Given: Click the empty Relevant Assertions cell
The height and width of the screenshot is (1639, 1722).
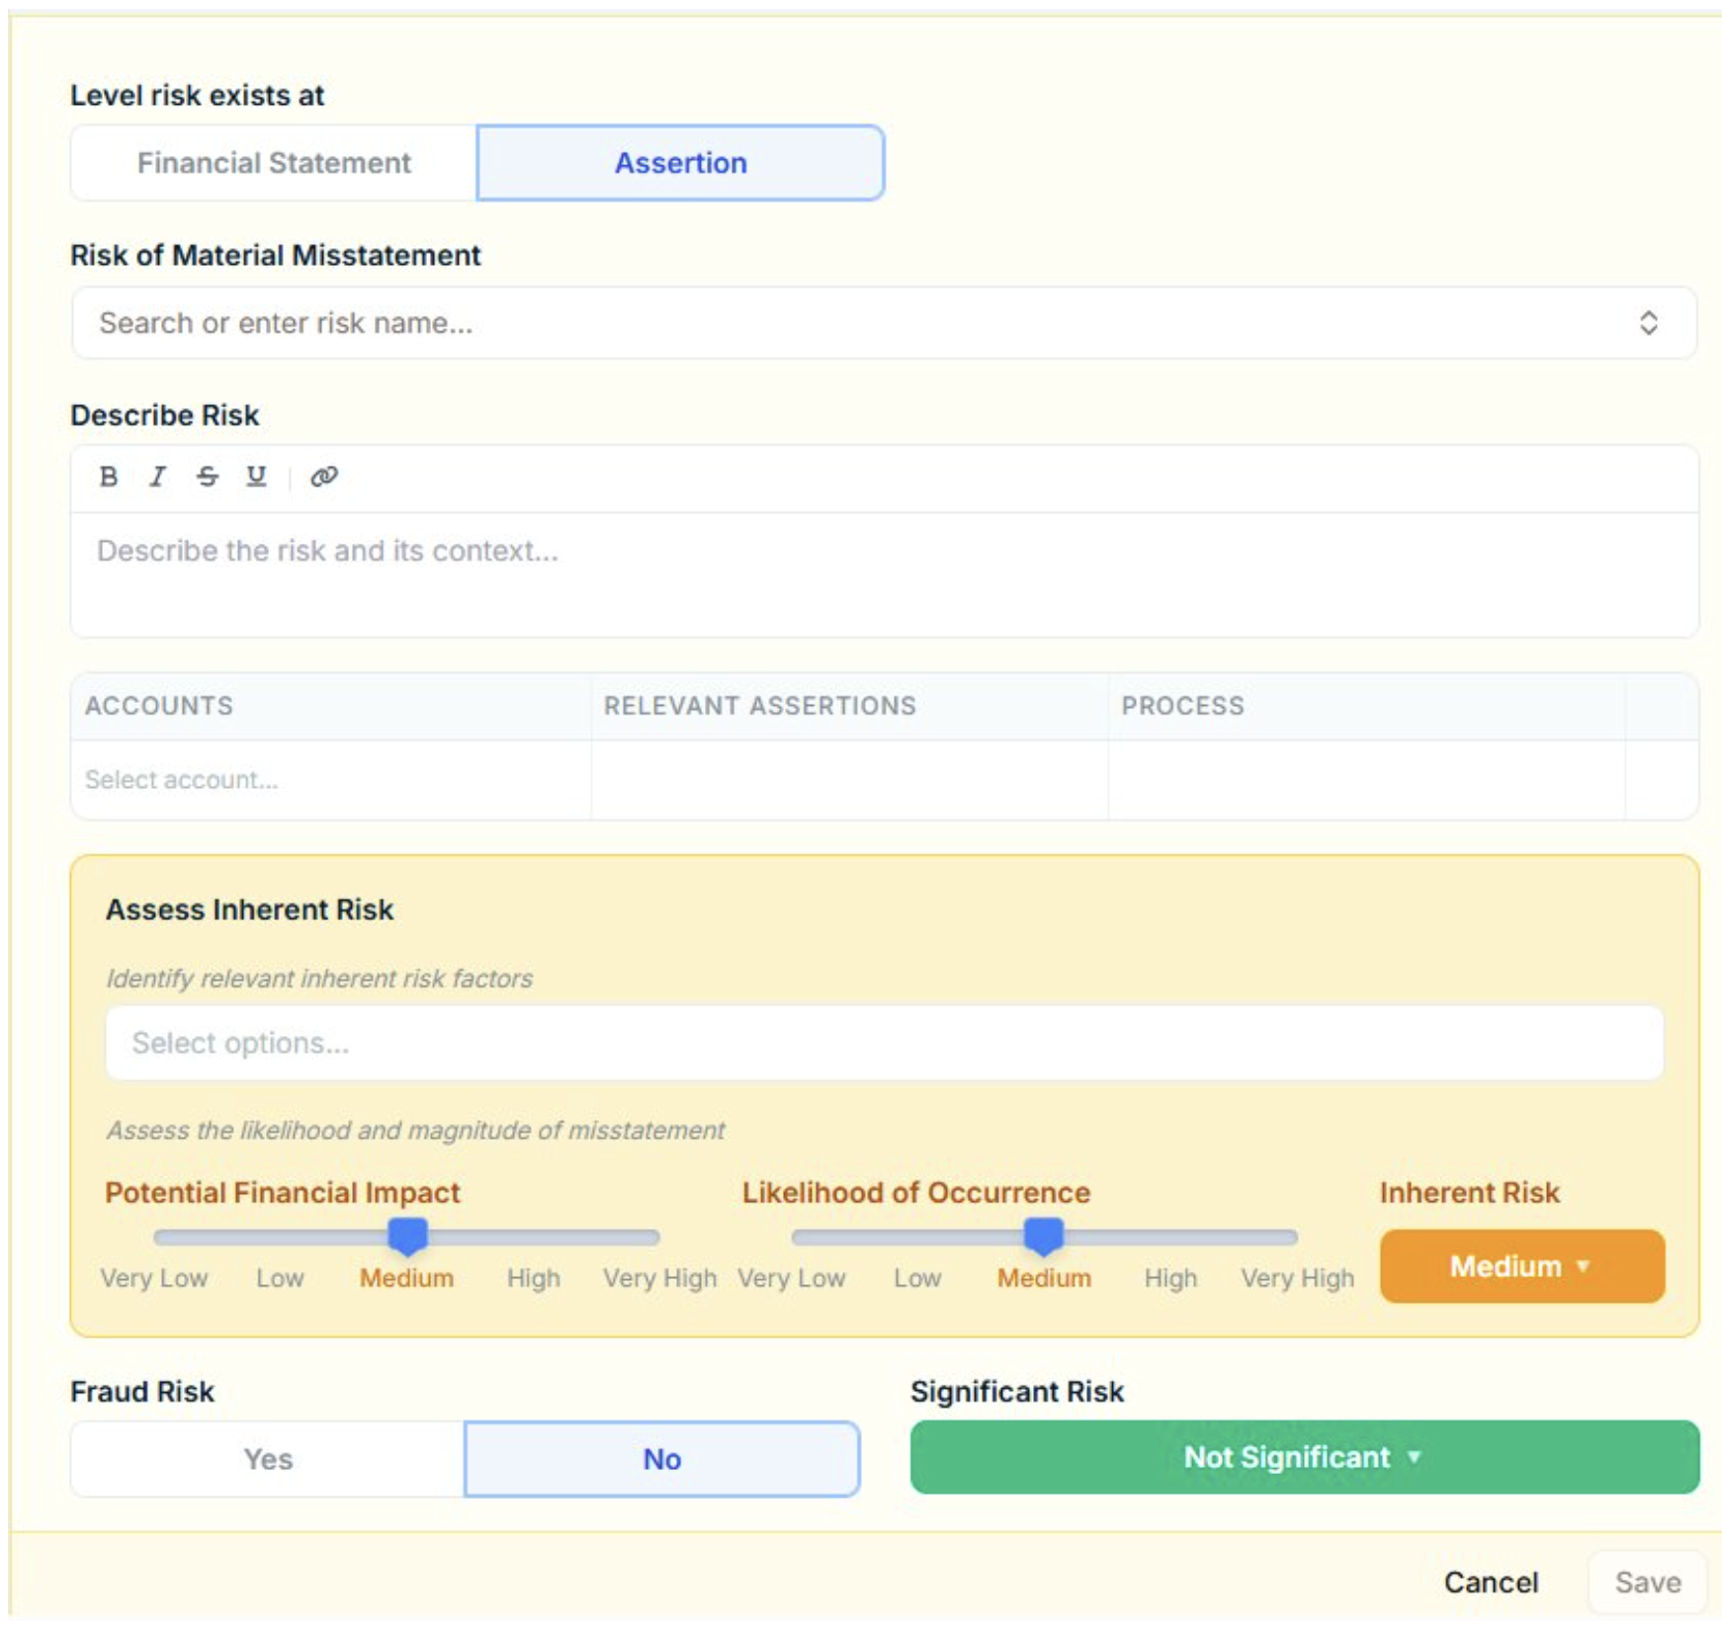Looking at the screenshot, I should click(850, 780).
